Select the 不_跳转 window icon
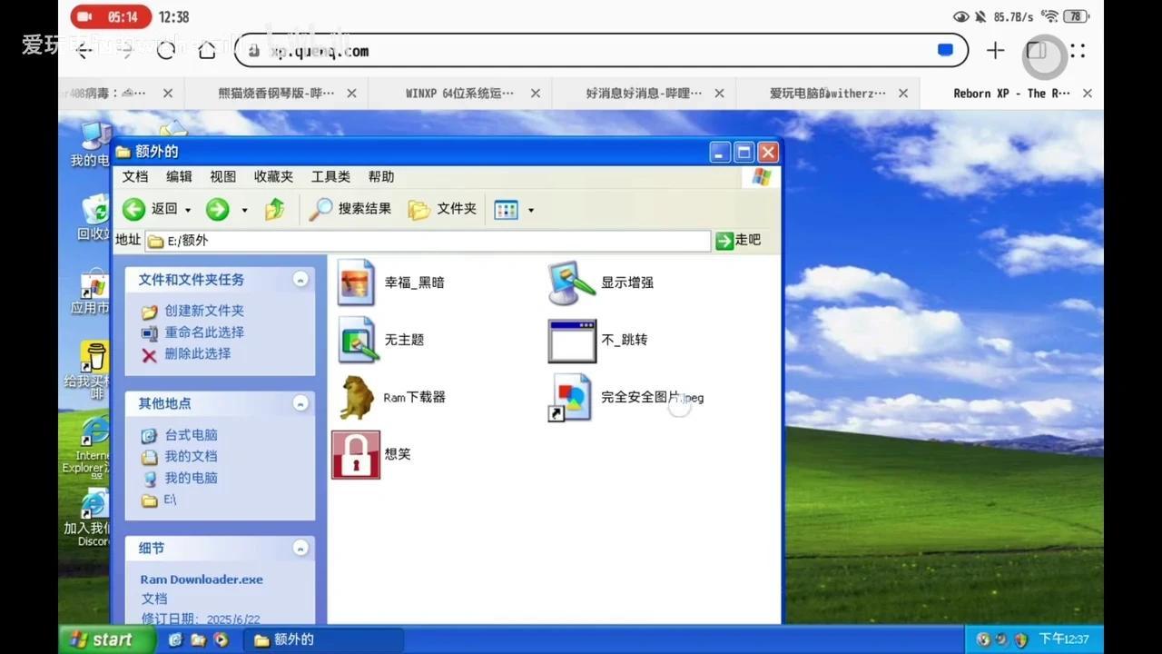The image size is (1162, 654). (x=572, y=341)
